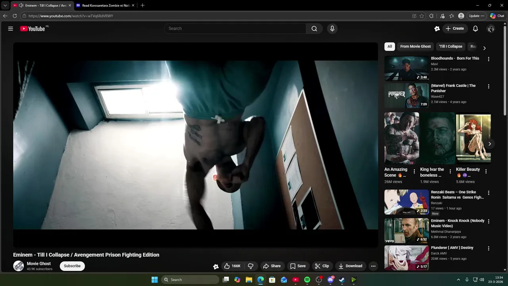The height and width of the screenshot is (286, 508).
Task: Open Steam from the taskbar
Action: pyautogui.click(x=342, y=280)
